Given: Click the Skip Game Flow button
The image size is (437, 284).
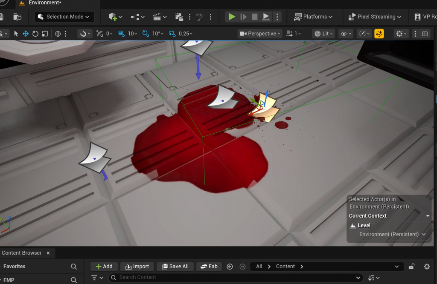Looking at the screenshot, I should click(243, 17).
